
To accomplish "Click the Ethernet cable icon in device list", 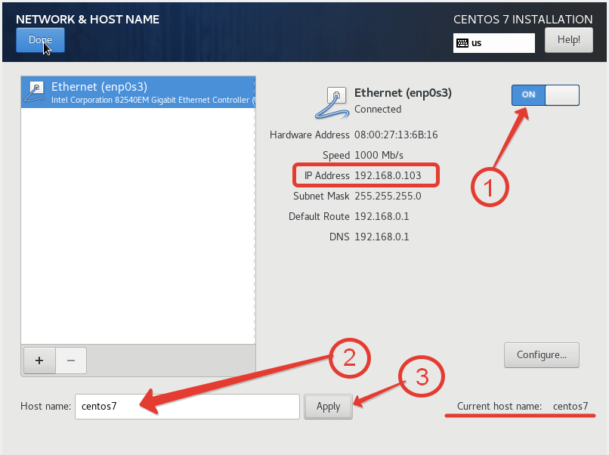I will (x=36, y=92).
